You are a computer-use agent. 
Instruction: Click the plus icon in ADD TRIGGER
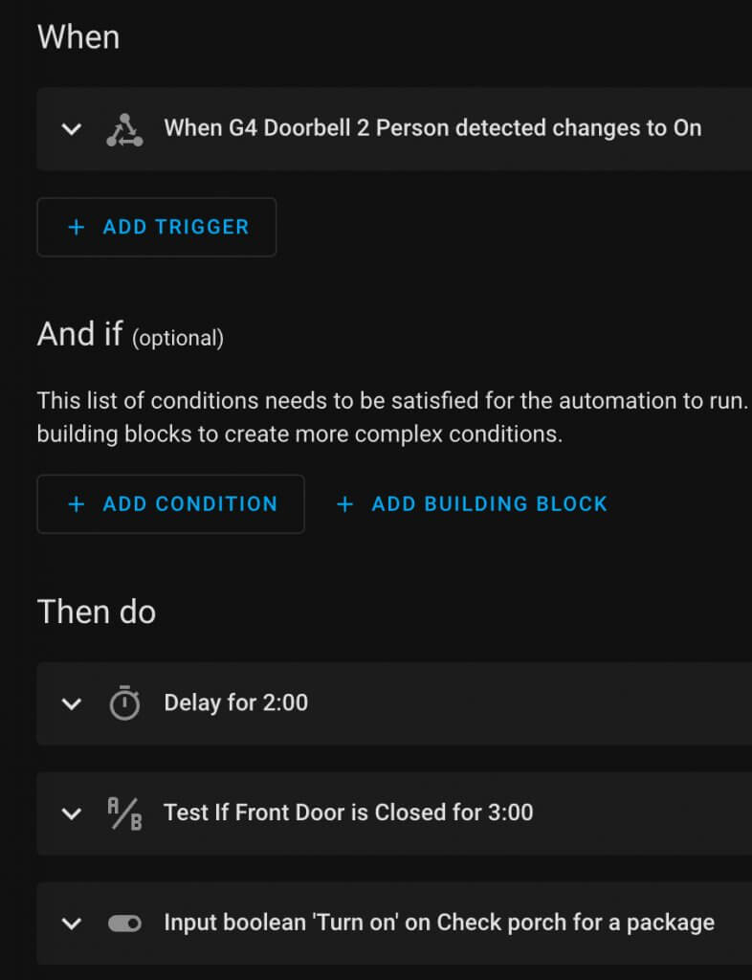click(x=77, y=227)
